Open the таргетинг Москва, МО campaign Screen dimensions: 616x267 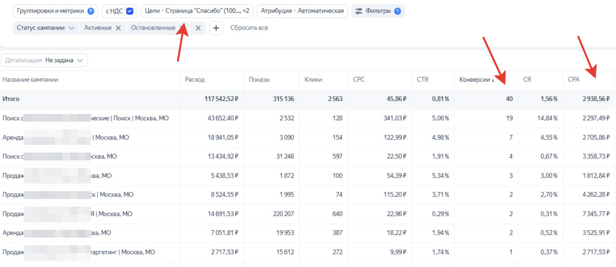(x=79, y=252)
